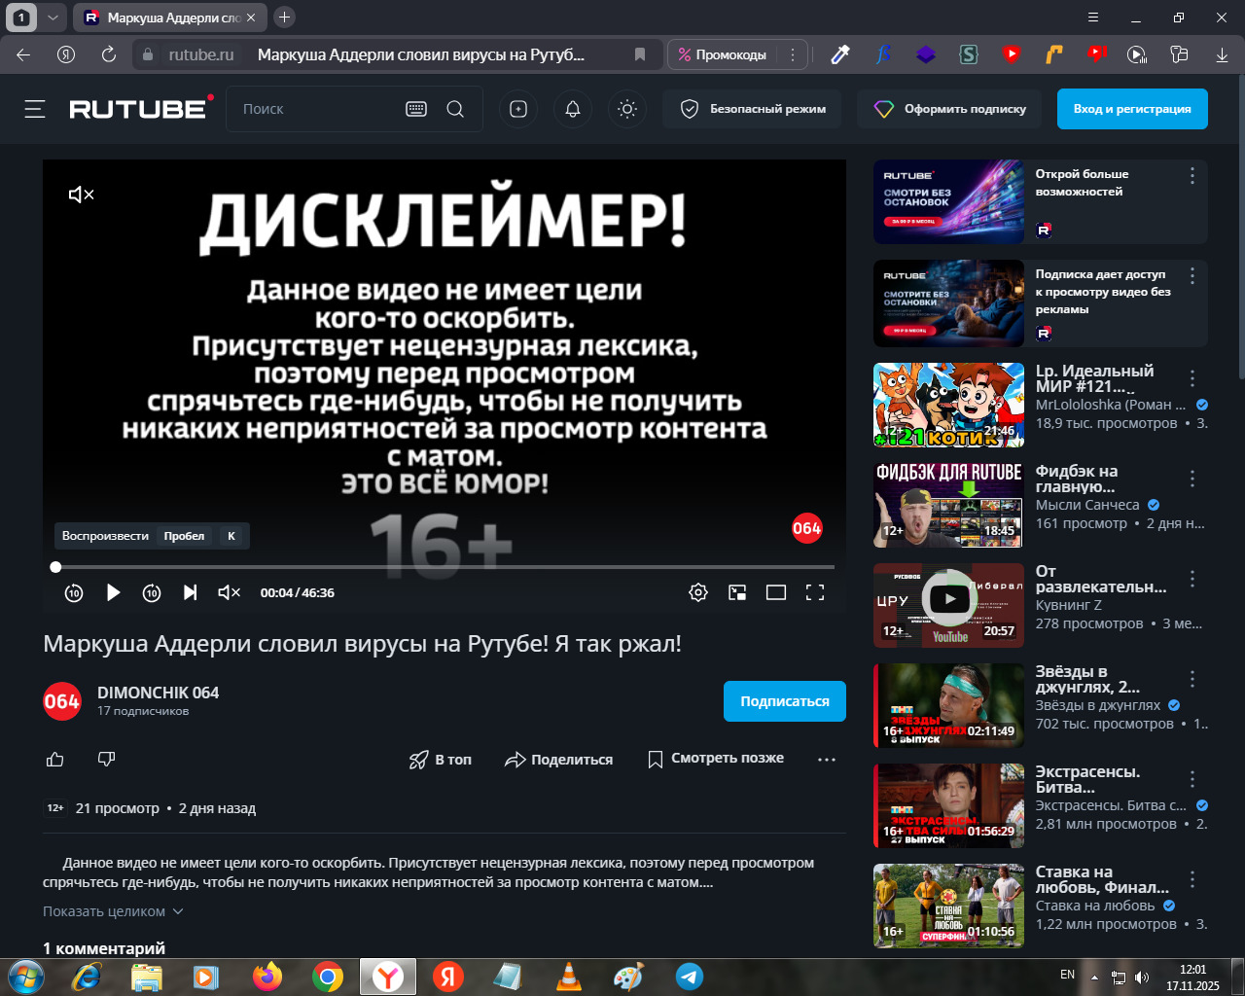Open the on-screen keyboard in search field
Viewport: 1245px width, 996px height.
pyautogui.click(x=416, y=109)
